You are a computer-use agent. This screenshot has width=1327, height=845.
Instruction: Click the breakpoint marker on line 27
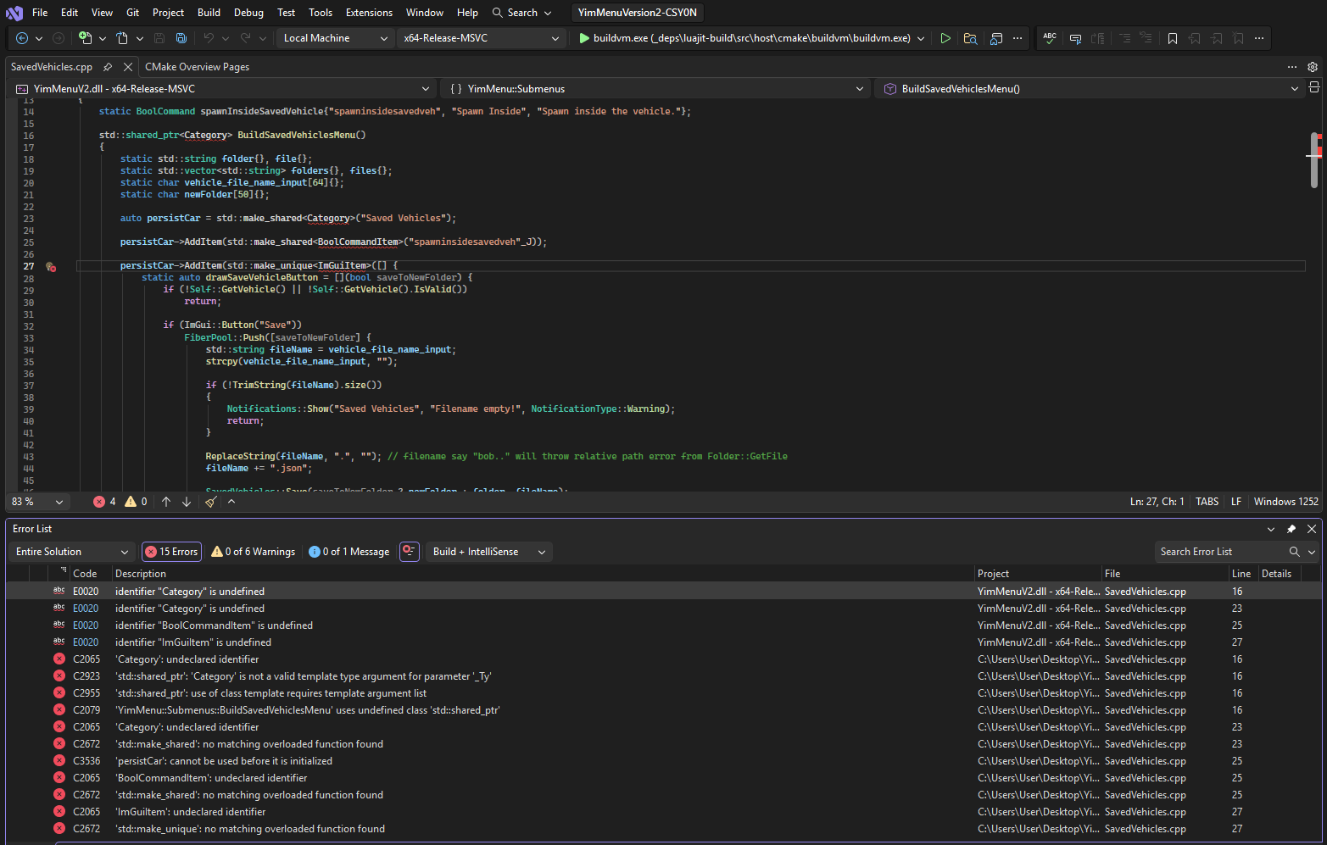click(51, 266)
